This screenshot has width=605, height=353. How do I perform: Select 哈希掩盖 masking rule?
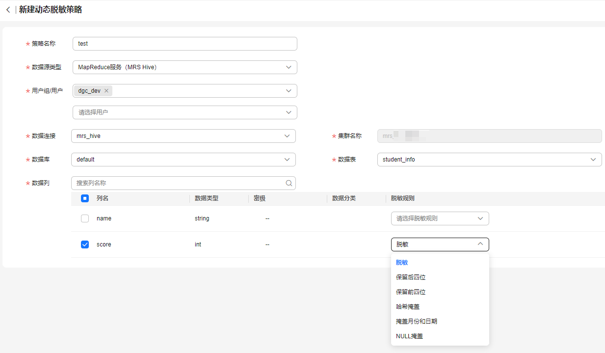tap(408, 307)
